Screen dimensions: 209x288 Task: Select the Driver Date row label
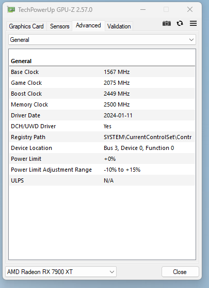click(25, 115)
